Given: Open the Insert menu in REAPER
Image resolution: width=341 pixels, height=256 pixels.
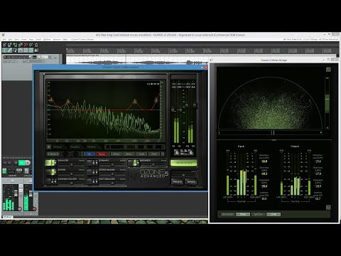Looking at the screenshot, I should (x=24, y=39).
